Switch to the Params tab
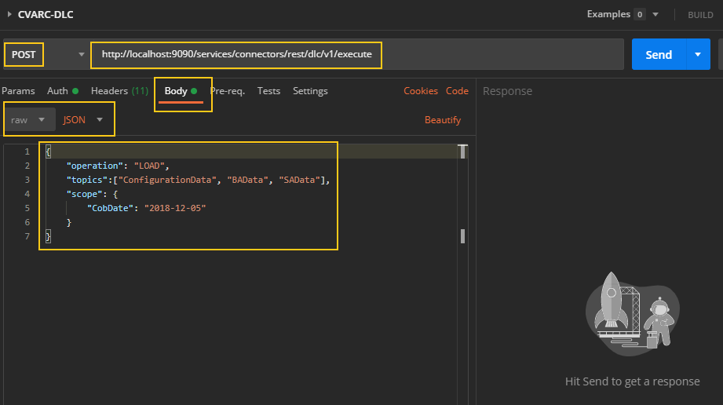 [x=18, y=91]
